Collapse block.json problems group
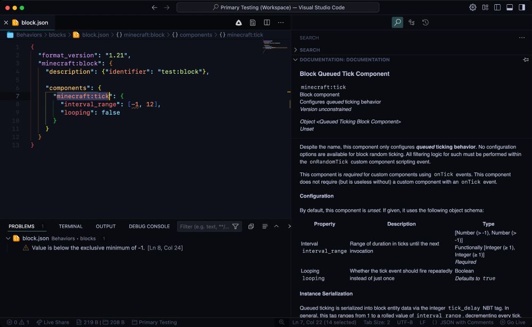This screenshot has width=532, height=327. tap(8, 238)
